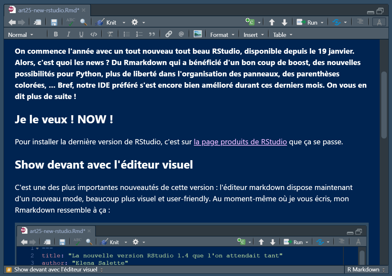Toggle underline formatting
392x276 pixels.
point(81,34)
